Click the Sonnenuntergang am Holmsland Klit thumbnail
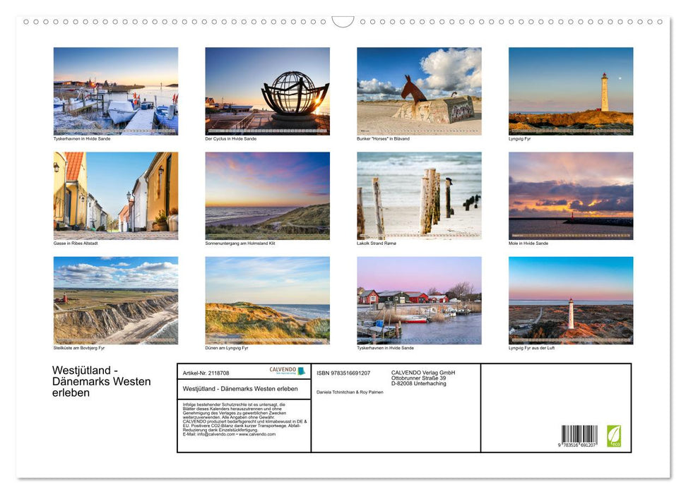 (267, 194)
